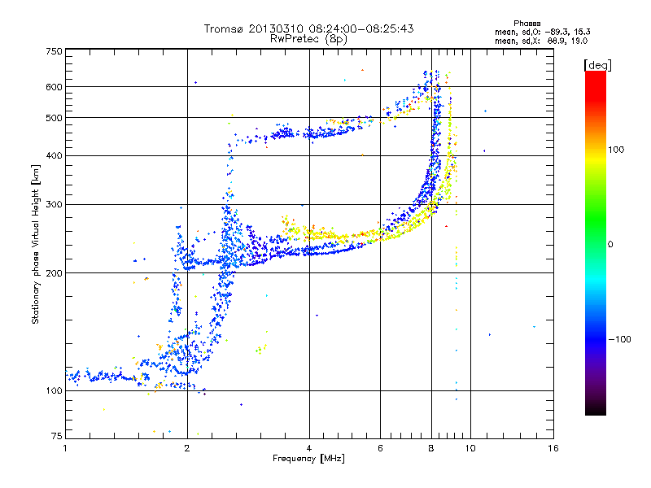Click the x-axis tick label '4'
651x488 pixels.
point(309,448)
